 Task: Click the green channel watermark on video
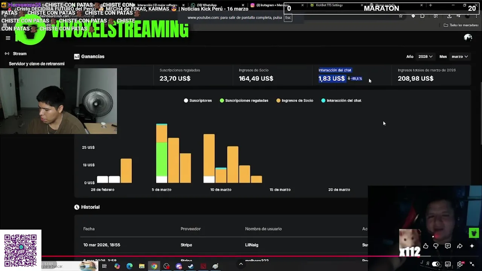(474, 233)
